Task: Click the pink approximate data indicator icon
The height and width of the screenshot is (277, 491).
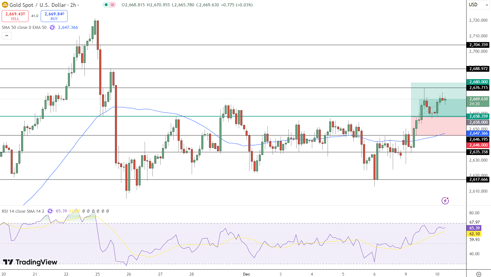Action: [113, 5]
